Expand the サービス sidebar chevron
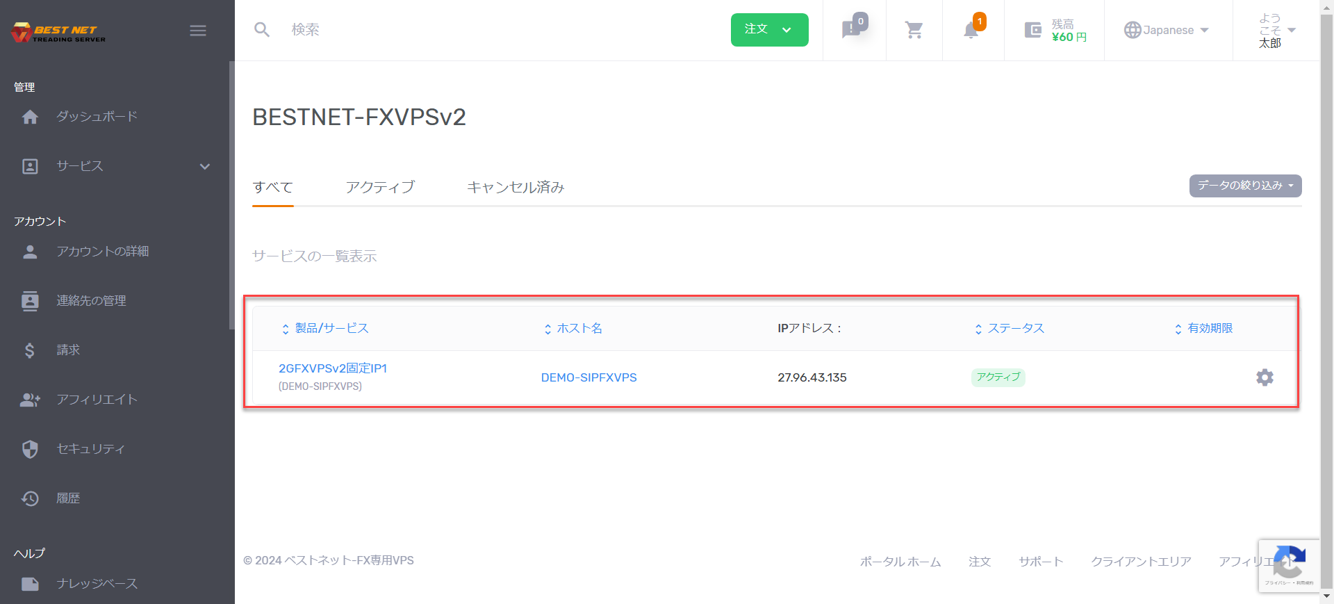This screenshot has width=1334, height=604. (x=205, y=166)
